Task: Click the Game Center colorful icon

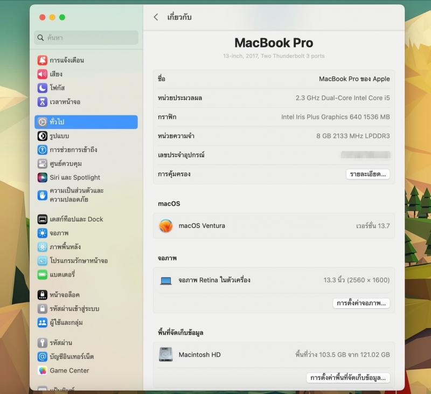Action: pos(43,371)
